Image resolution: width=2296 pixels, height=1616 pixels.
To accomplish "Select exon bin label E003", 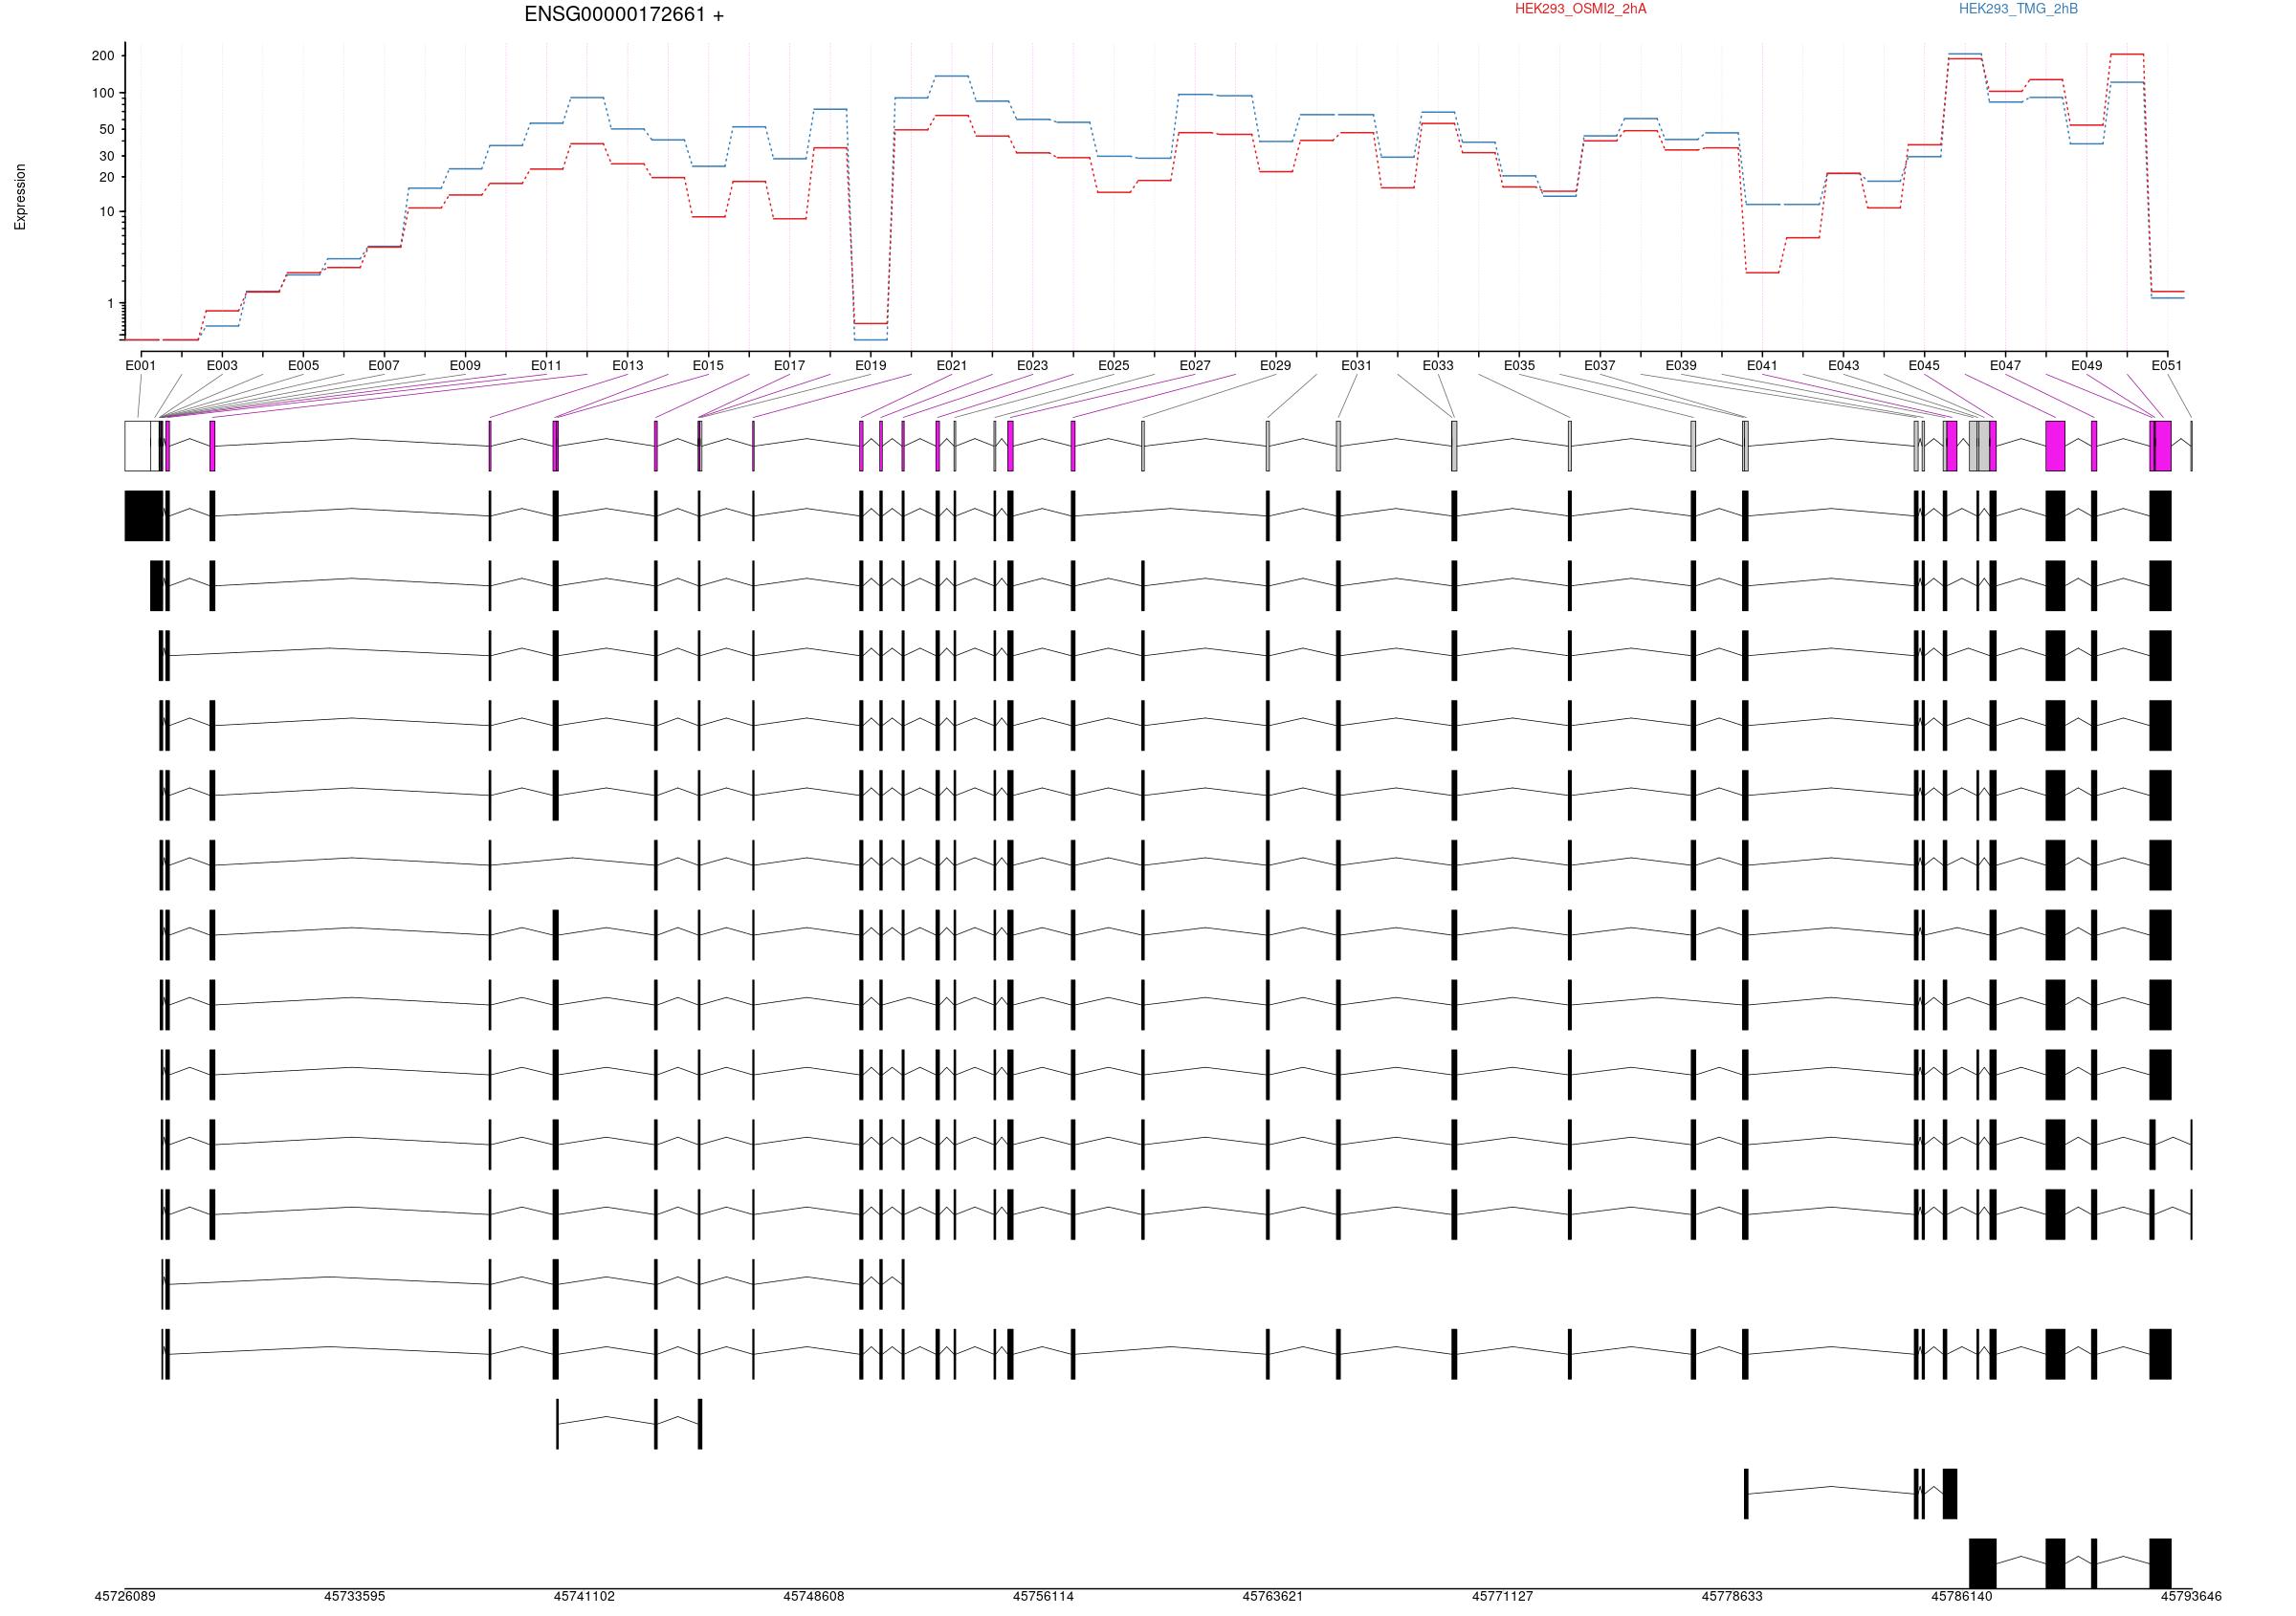I will (x=222, y=366).
